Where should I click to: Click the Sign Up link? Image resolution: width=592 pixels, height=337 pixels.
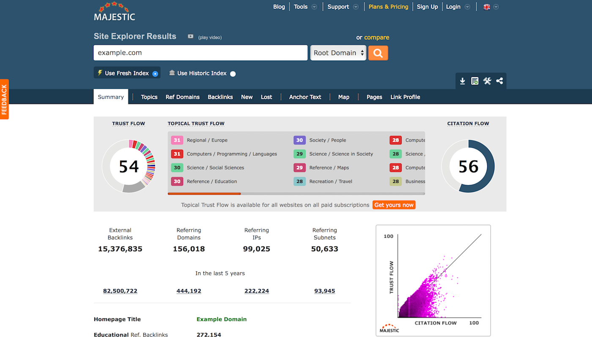428,7
